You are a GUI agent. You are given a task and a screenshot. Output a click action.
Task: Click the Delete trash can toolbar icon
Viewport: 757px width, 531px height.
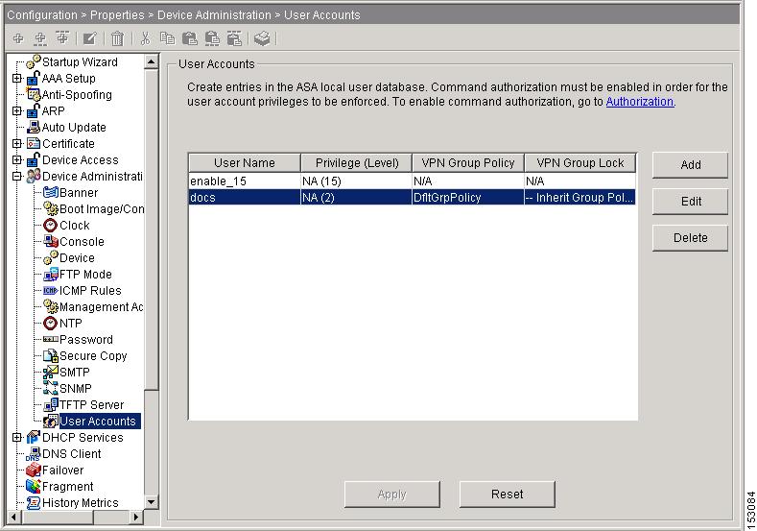coord(117,38)
